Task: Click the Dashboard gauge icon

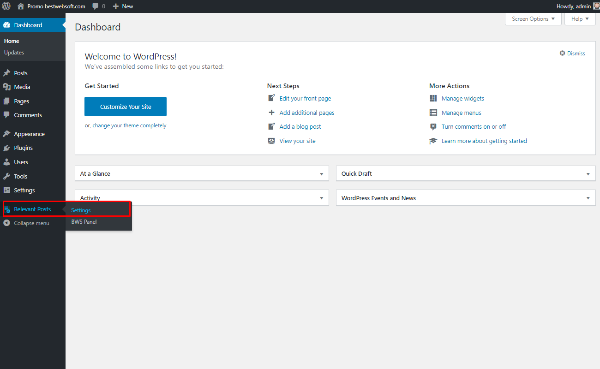Action: coord(6,25)
